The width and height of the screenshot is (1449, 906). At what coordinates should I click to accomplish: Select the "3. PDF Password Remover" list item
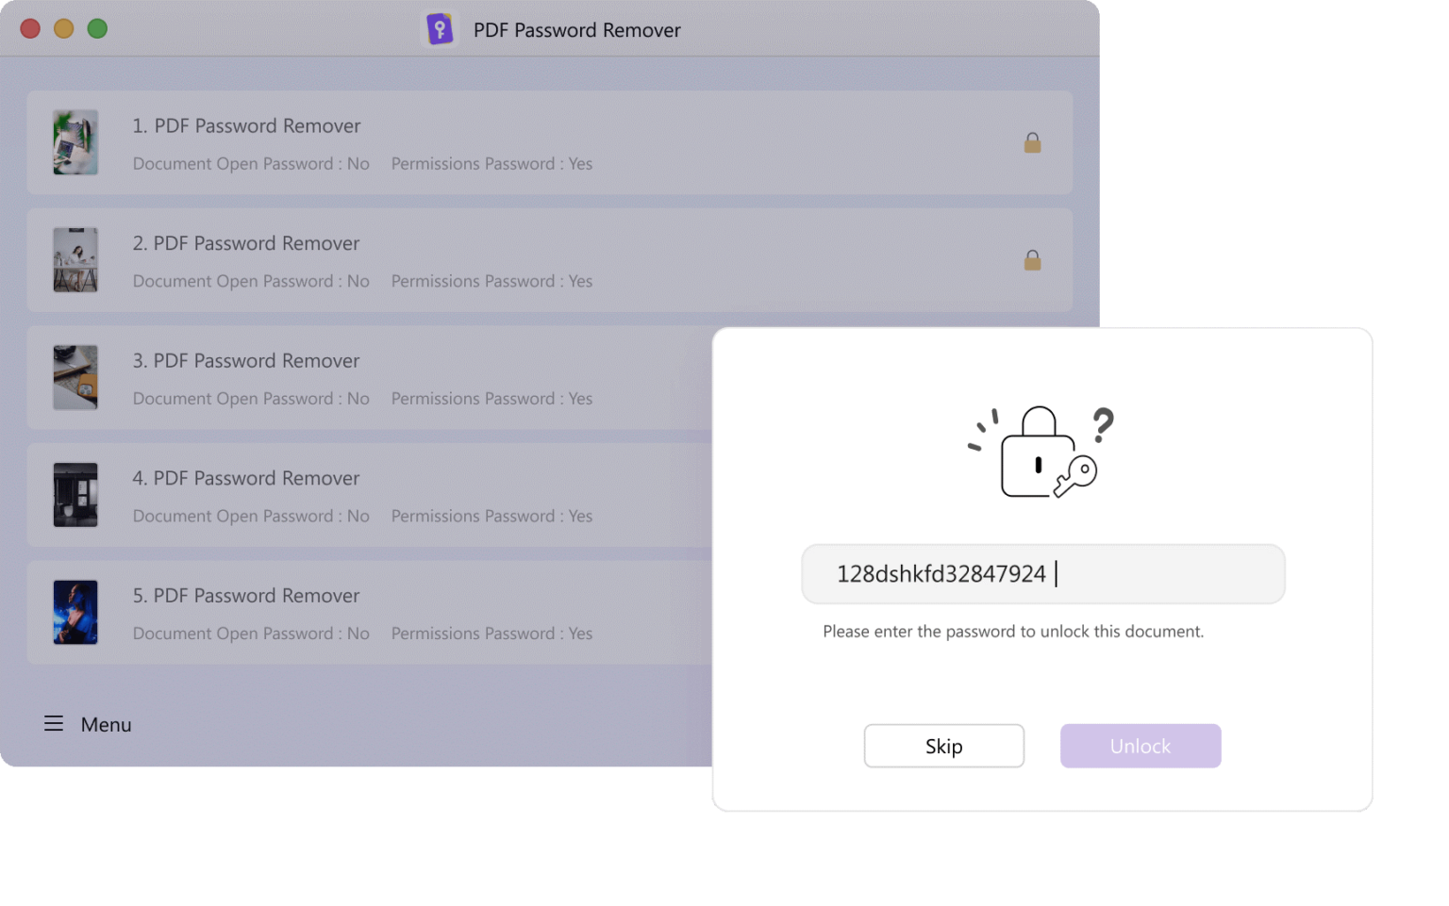[370, 377]
